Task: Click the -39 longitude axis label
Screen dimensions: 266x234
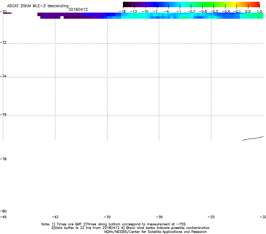Action: coord(107,217)
